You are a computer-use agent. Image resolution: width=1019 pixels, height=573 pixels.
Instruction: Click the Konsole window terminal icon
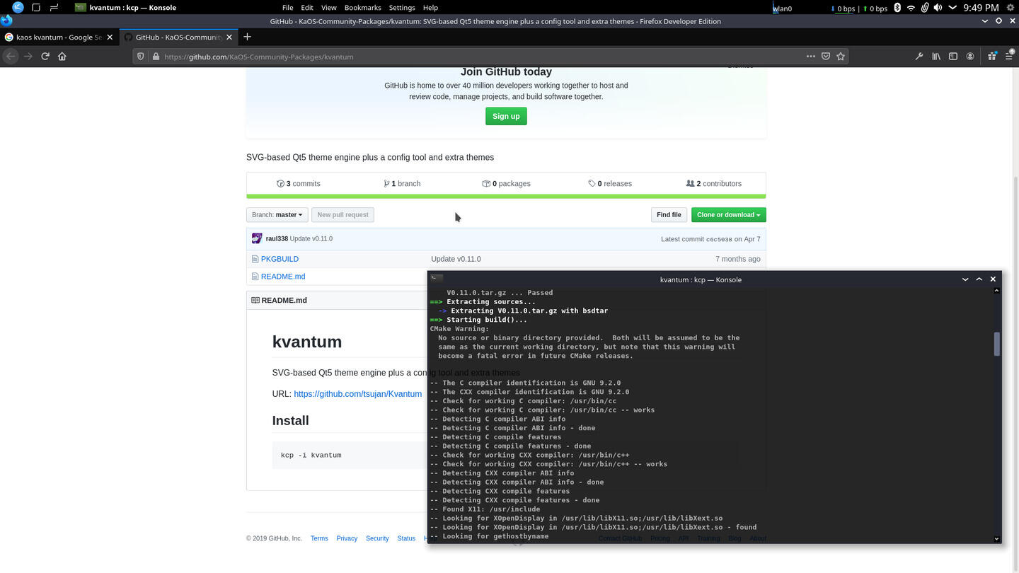click(437, 278)
